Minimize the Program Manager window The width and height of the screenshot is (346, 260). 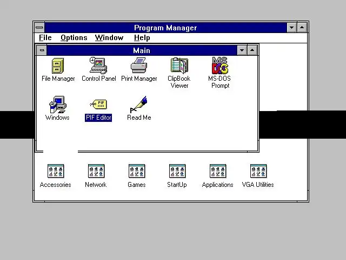292,28
